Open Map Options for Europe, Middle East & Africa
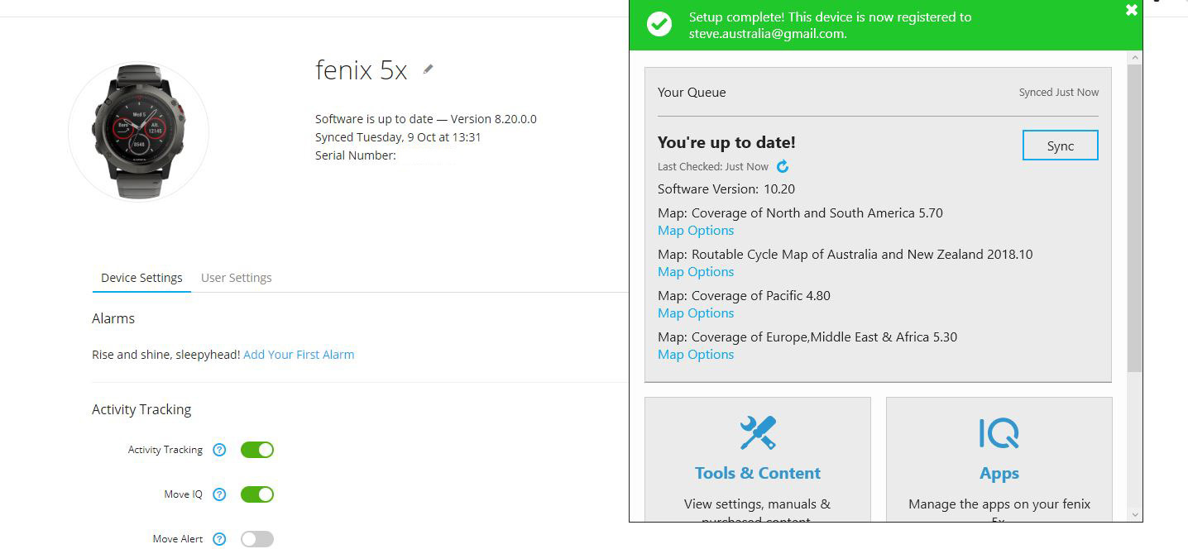This screenshot has height=549, width=1188. tap(696, 355)
